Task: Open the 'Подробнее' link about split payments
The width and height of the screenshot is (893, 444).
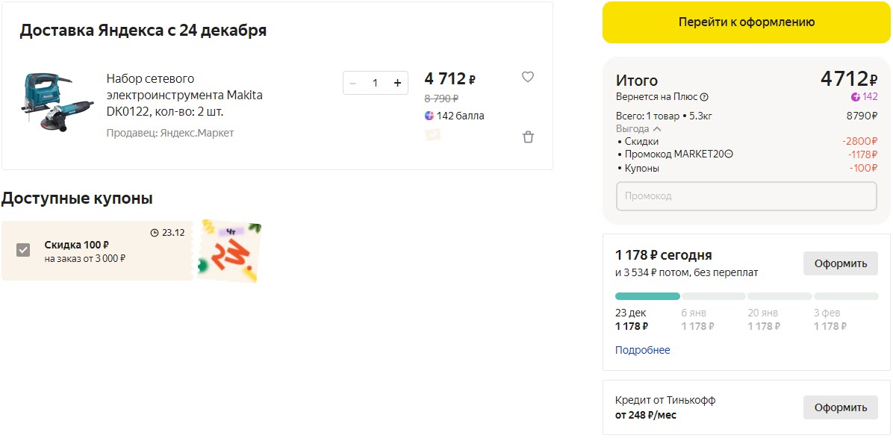Action: point(642,350)
